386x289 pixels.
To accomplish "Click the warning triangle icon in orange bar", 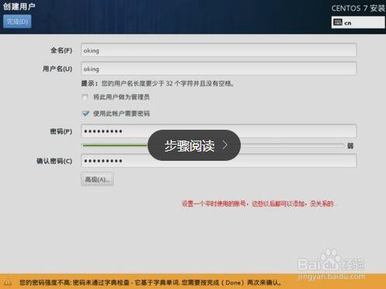I will [x=8, y=282].
